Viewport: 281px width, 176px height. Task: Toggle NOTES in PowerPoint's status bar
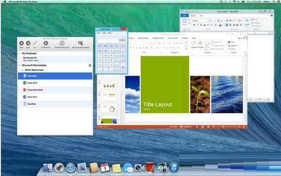(173, 126)
